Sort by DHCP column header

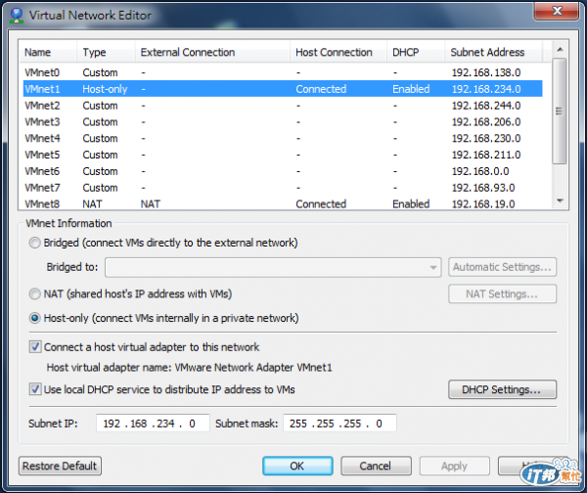[416, 53]
